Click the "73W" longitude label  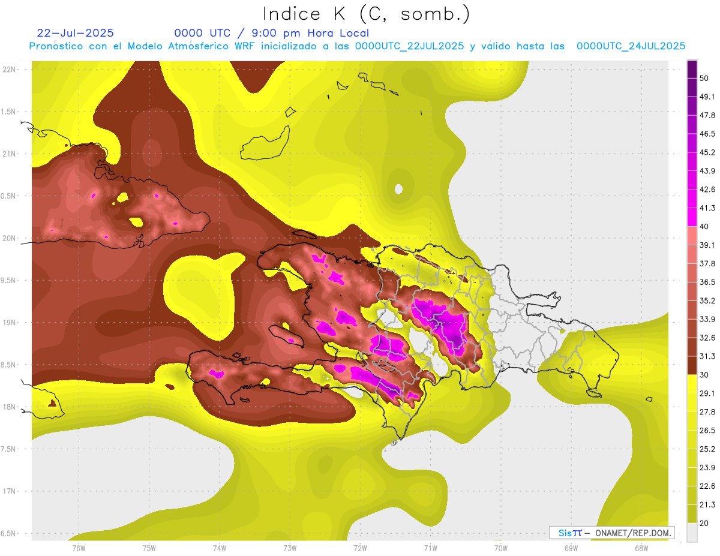[290, 548]
